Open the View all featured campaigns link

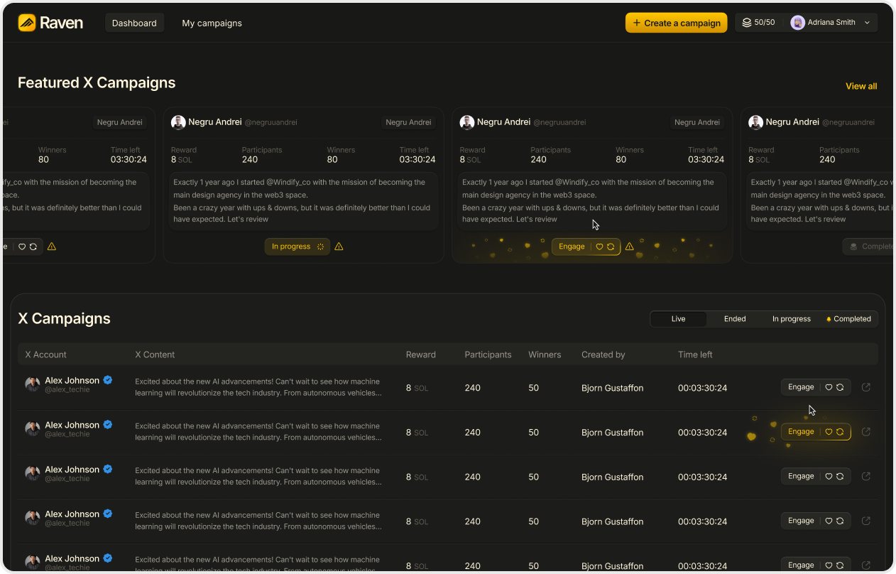pyautogui.click(x=861, y=86)
